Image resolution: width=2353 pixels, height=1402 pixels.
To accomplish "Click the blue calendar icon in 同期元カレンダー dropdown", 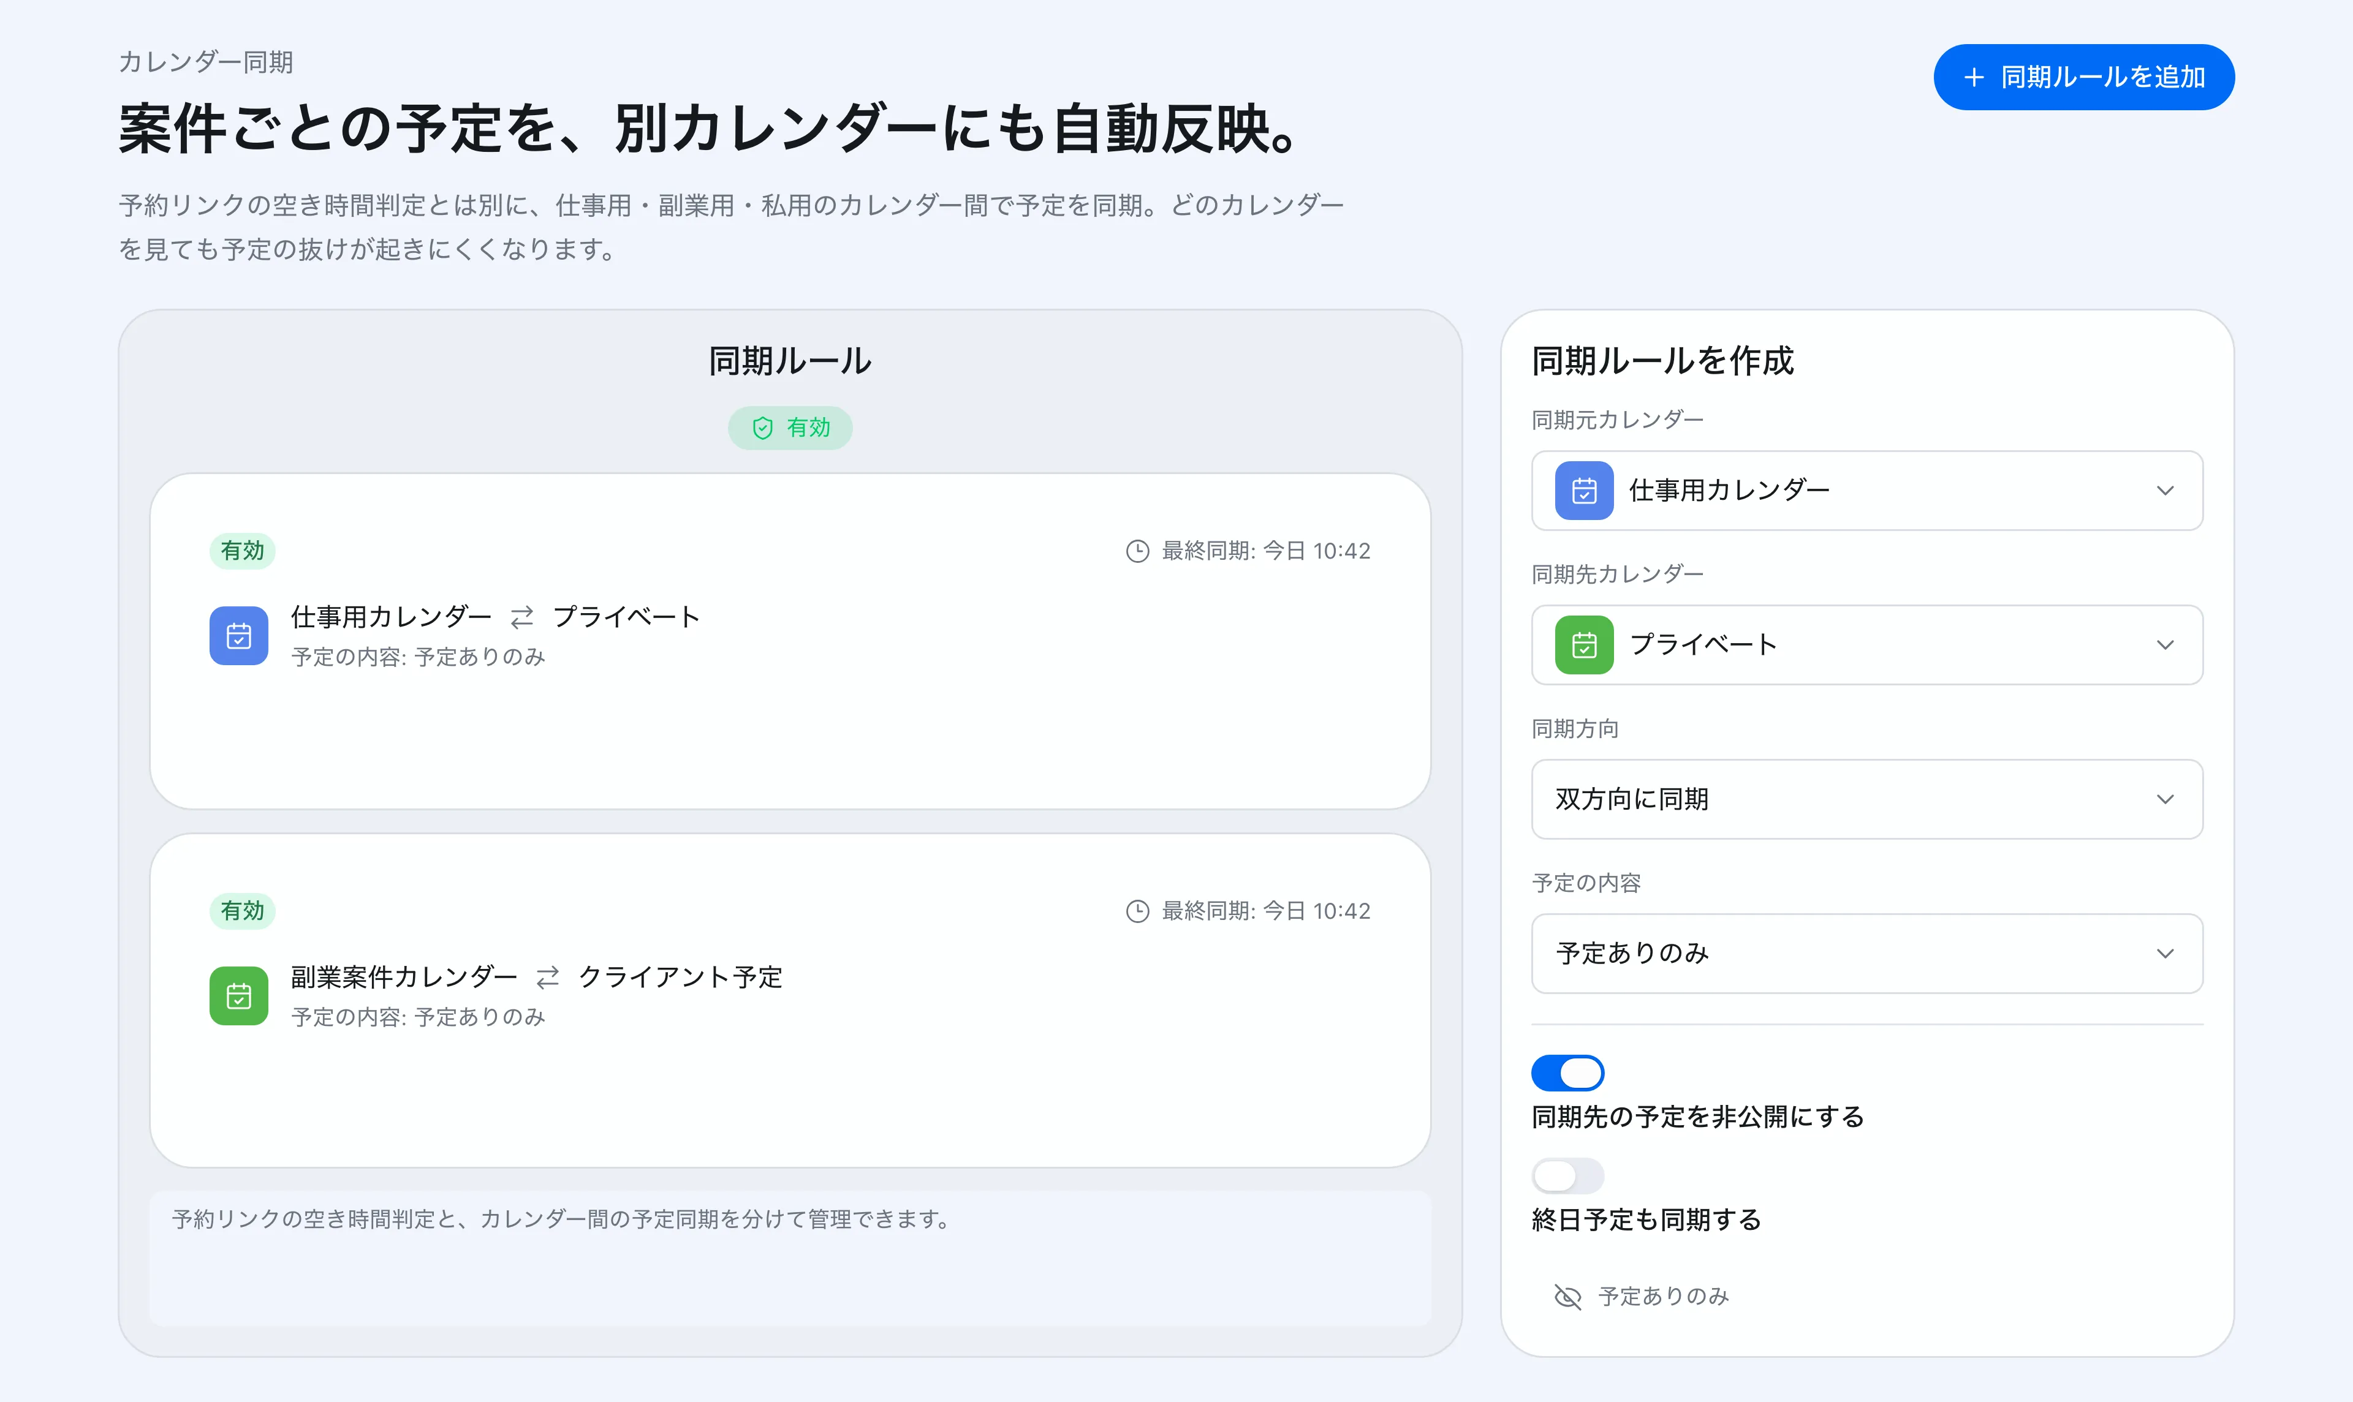I will click(x=1584, y=491).
